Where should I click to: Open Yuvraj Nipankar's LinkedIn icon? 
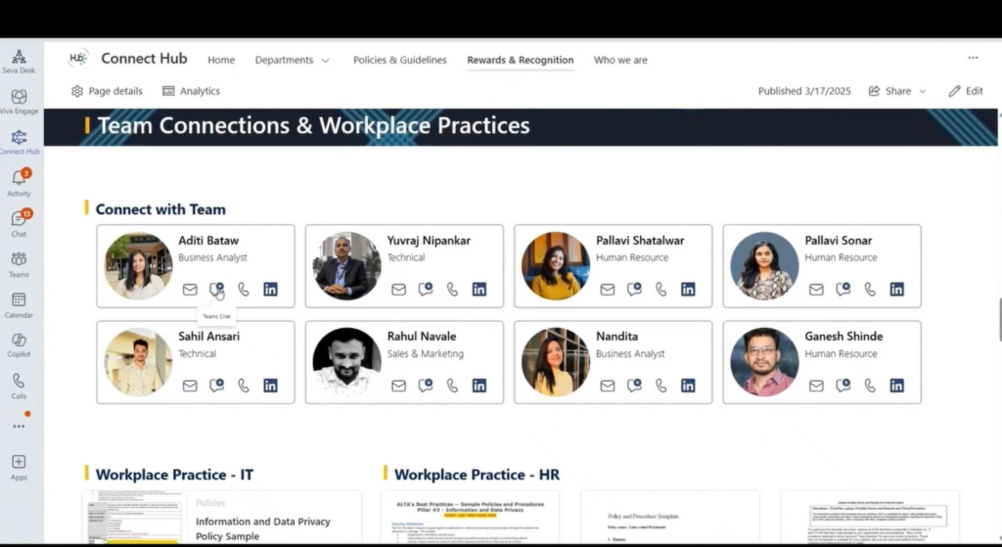(479, 290)
